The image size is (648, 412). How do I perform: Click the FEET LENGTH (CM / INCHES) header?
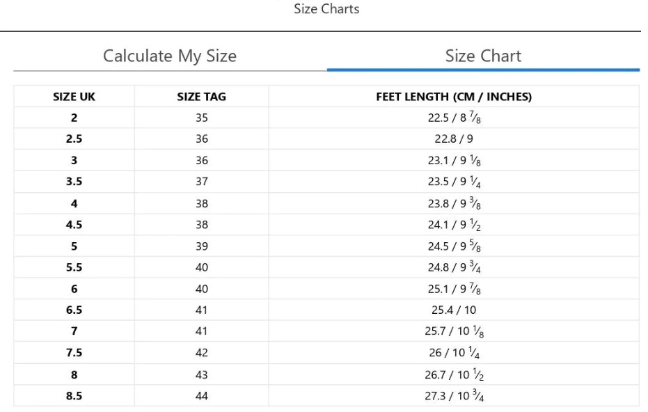tap(454, 96)
